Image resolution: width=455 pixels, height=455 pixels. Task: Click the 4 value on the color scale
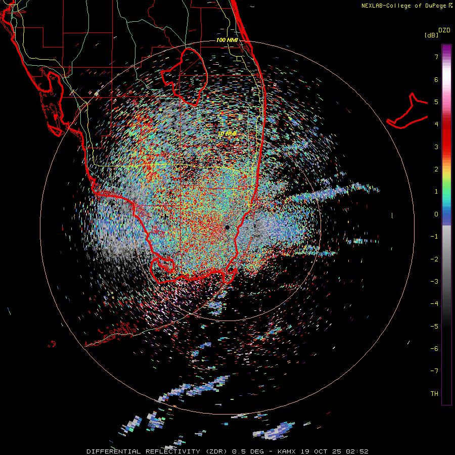pyautogui.click(x=436, y=124)
